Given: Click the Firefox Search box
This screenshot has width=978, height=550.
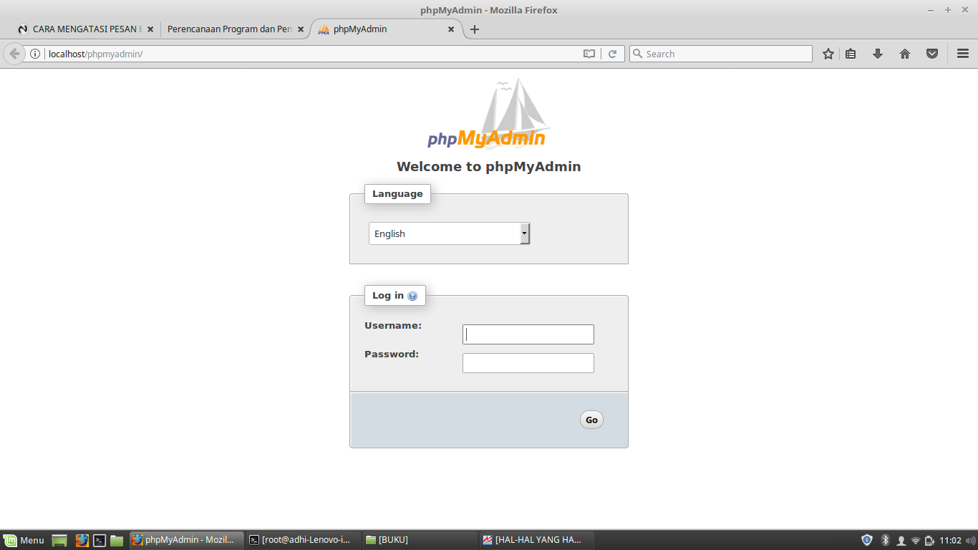Looking at the screenshot, I should [x=721, y=54].
